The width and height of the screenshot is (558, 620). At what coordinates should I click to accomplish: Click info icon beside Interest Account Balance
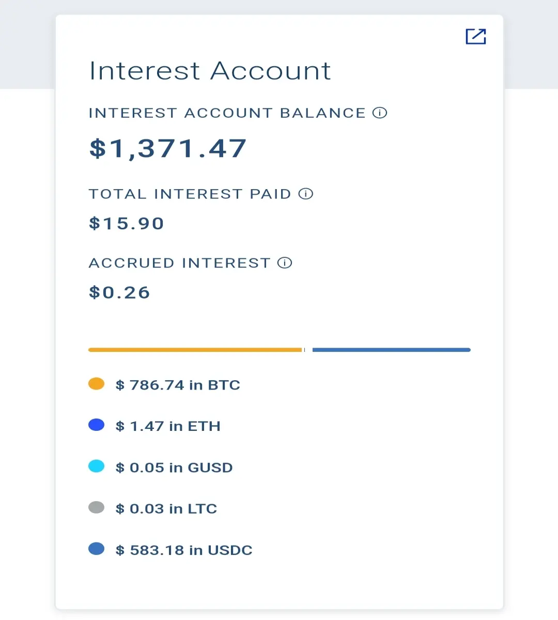[x=380, y=113]
